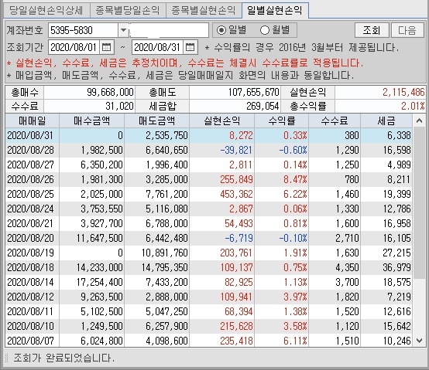Open the start date calendar picker
Screen dimensions: 429x370
pos(106,47)
